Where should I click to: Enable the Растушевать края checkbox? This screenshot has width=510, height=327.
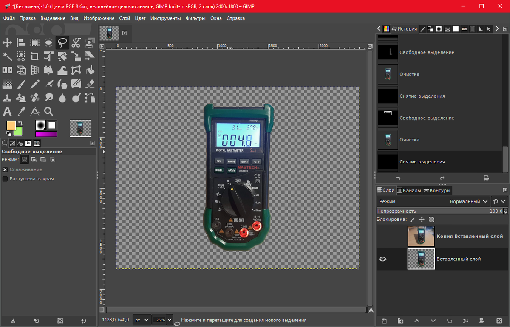pos(5,179)
